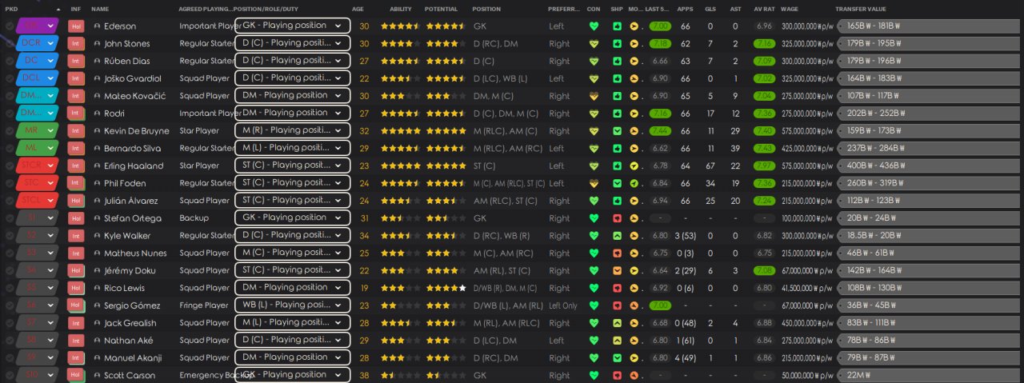Sort by the NAME column header
1024x383 pixels.
(101, 9)
